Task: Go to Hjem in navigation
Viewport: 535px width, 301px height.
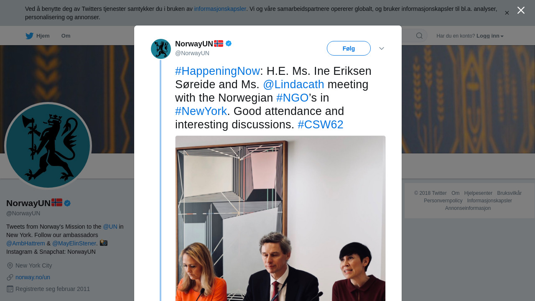Action: coord(43,36)
